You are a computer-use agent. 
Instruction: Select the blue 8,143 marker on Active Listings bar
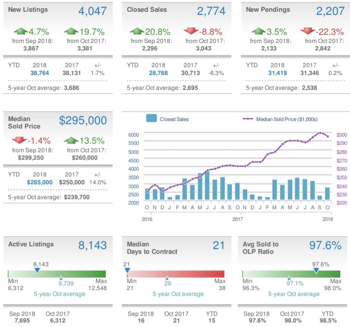37,270
